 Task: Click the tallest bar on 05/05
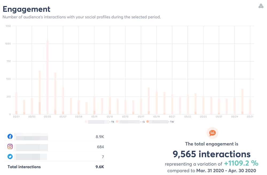(x=48, y=77)
